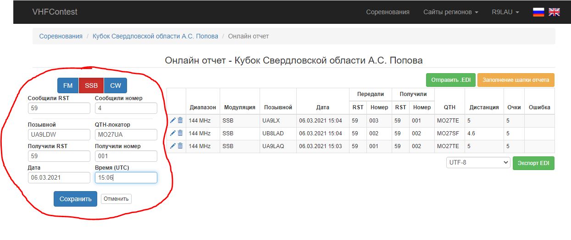571x240 pixels.
Task: Delete the UA9LAQ row with trash icon
Action: click(180, 146)
